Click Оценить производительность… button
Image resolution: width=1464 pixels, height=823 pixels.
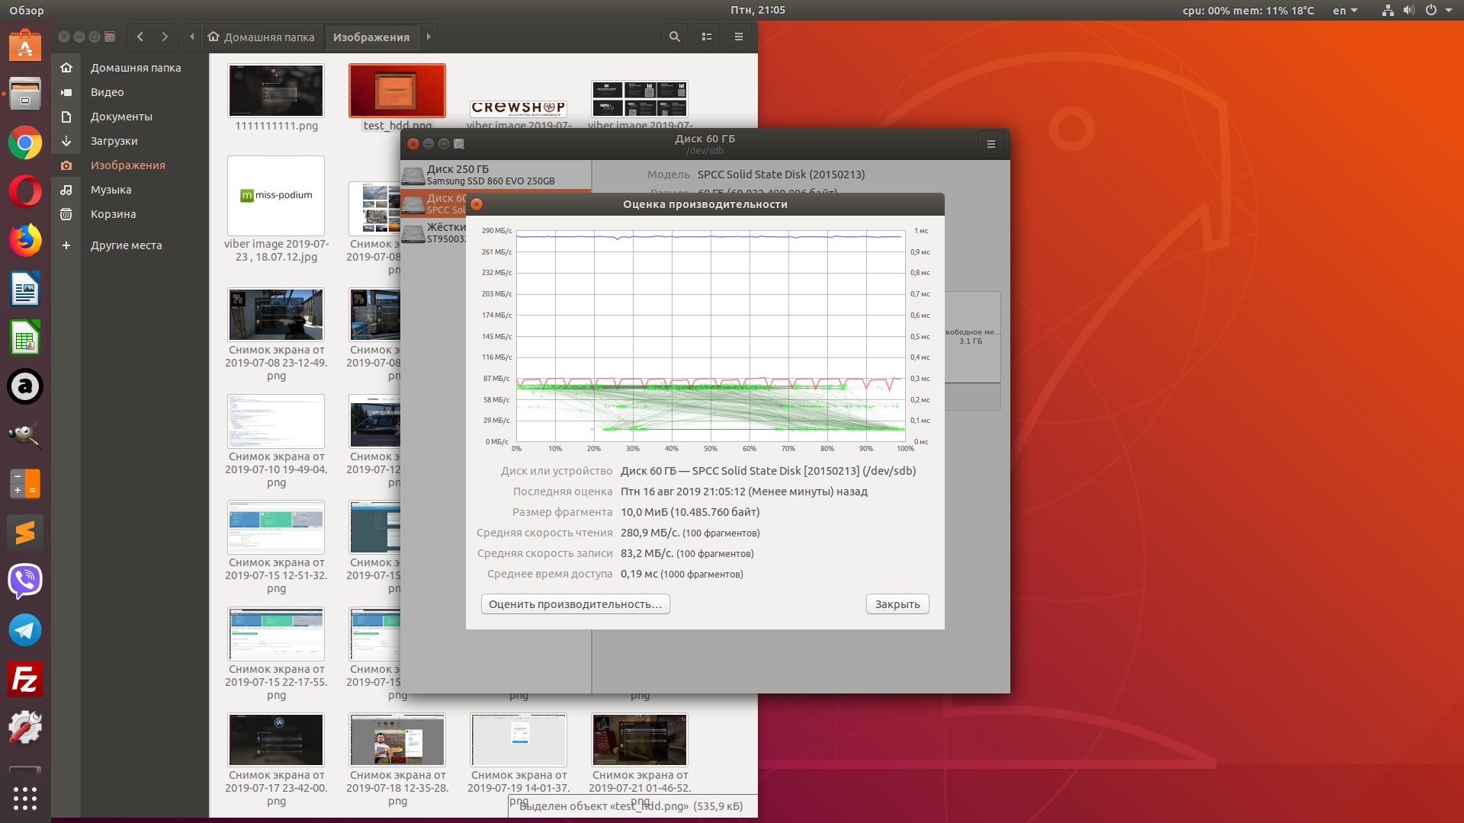pos(575,604)
